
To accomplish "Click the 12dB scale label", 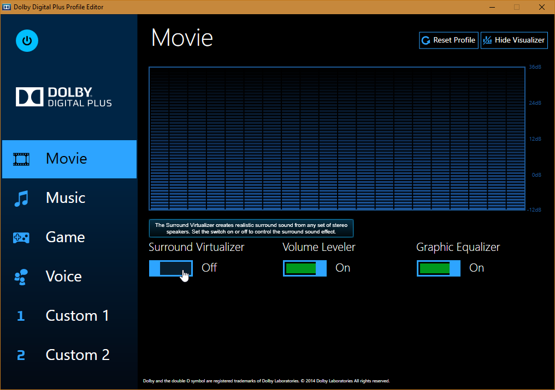I will coord(535,139).
